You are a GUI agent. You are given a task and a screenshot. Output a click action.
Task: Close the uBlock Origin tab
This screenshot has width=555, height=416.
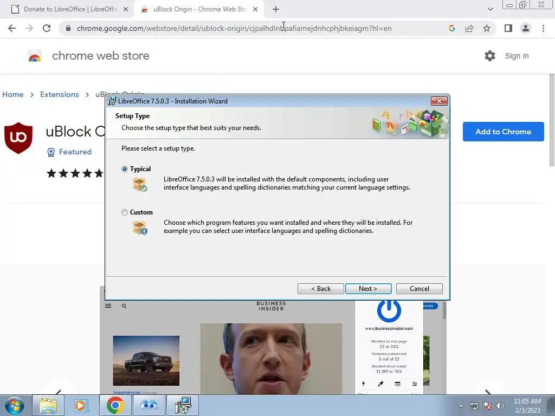click(x=255, y=9)
